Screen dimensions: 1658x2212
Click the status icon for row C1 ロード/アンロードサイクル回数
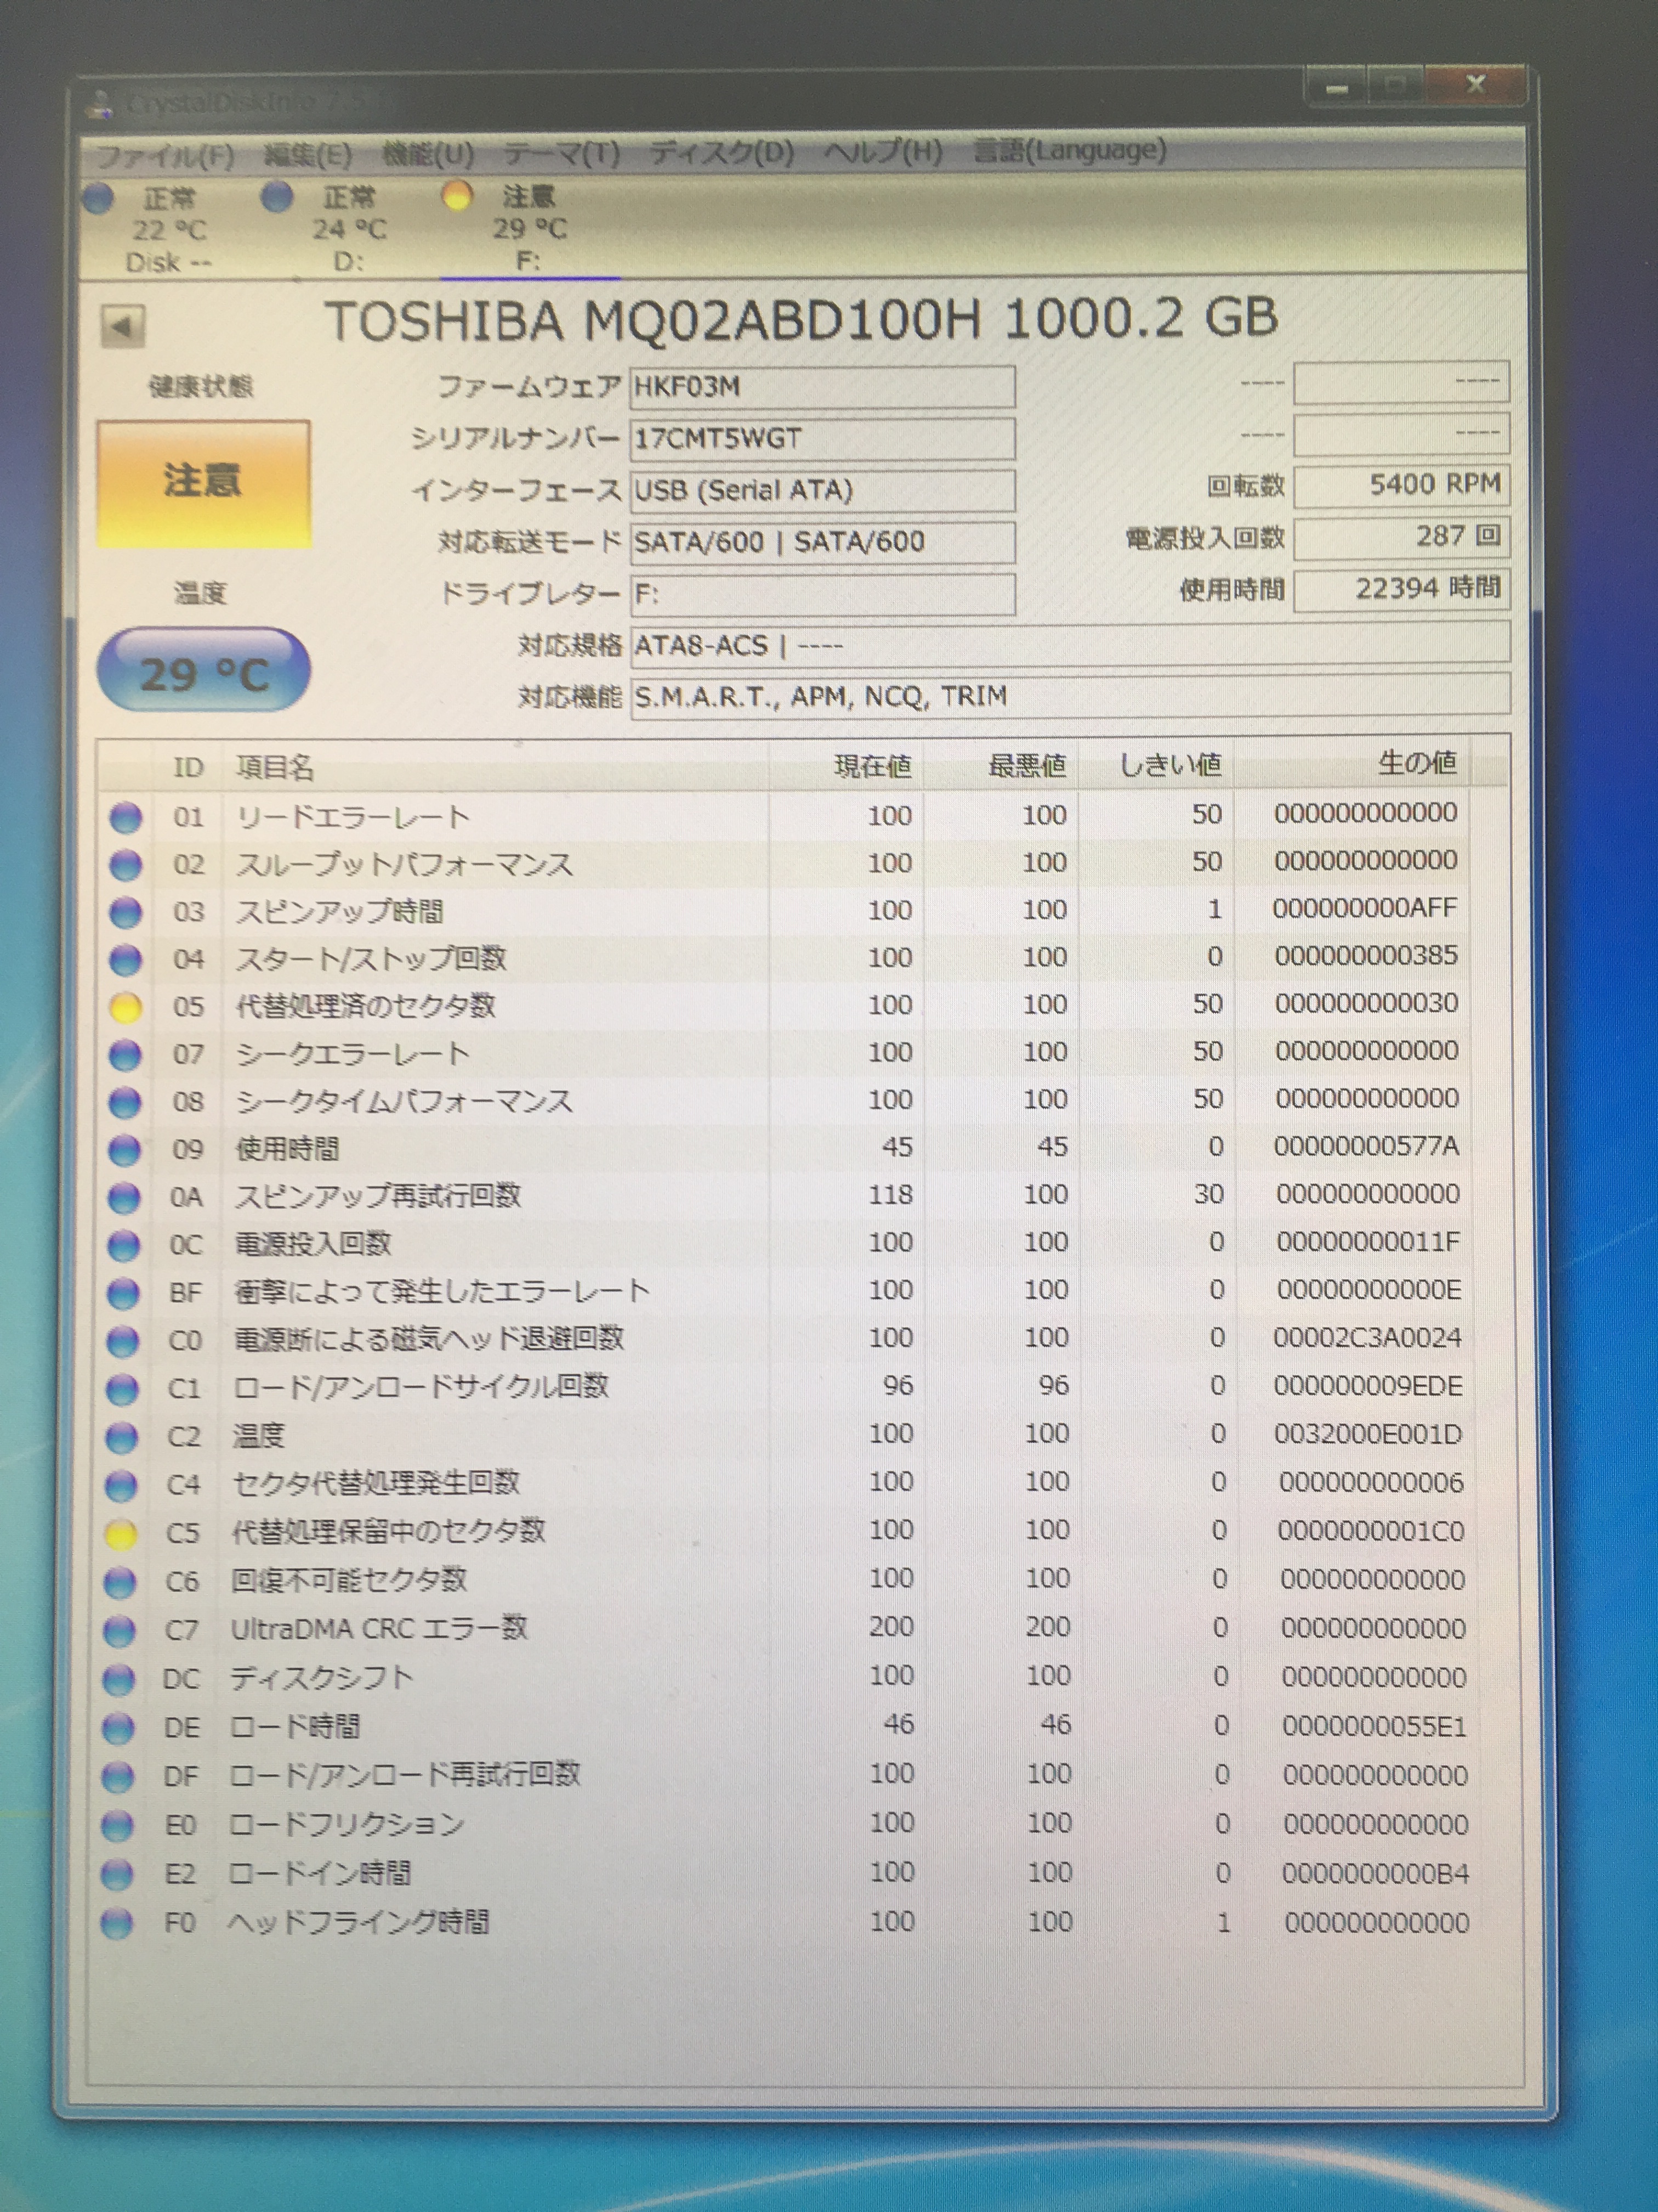pyautogui.click(x=122, y=1389)
